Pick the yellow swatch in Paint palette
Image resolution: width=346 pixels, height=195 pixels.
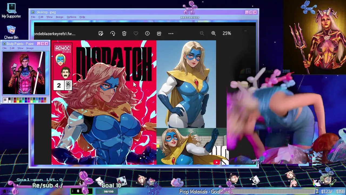click(x=18, y=102)
